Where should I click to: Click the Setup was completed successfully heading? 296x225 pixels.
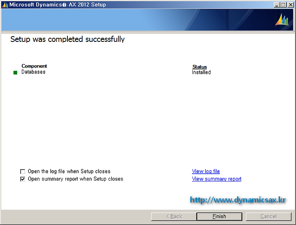coord(67,39)
